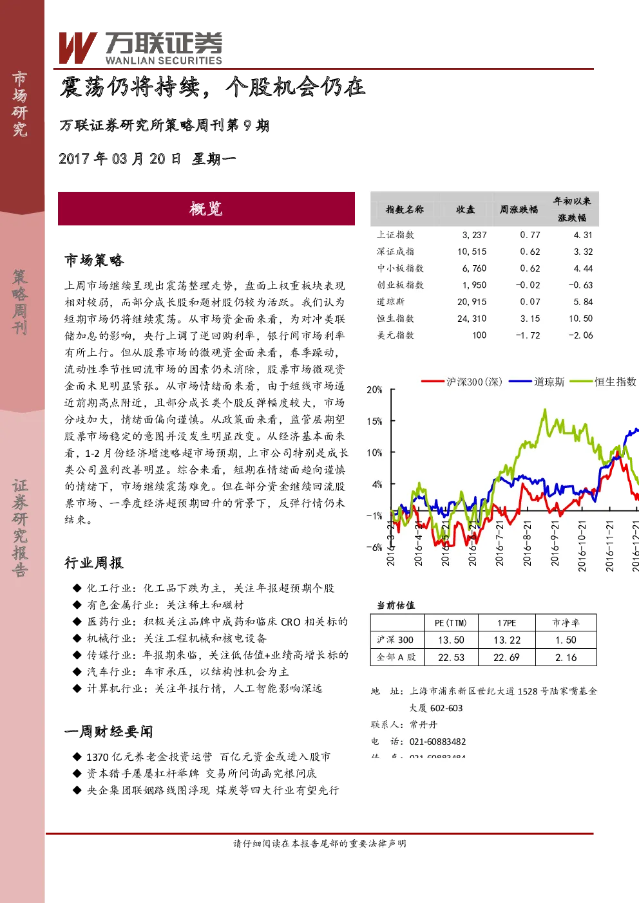This screenshot has height=903, width=639.
Task: Click the 市场策略 section heading
Action: [x=94, y=261]
